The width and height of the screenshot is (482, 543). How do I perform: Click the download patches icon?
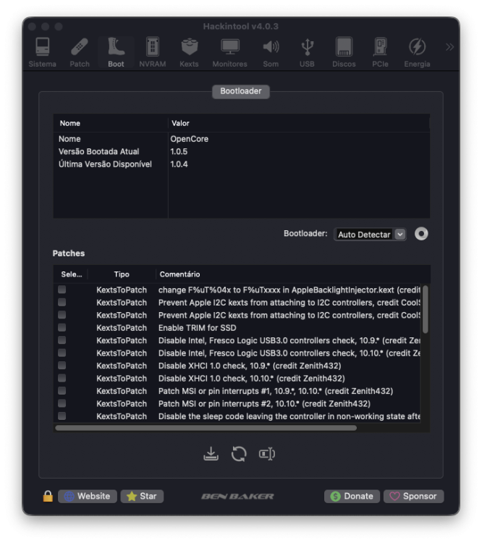tap(211, 454)
